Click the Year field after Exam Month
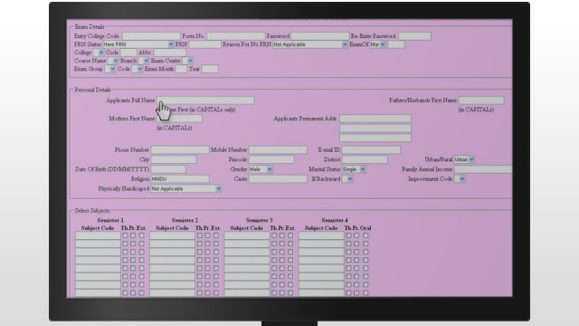The height and width of the screenshot is (326, 579). pyautogui.click(x=210, y=69)
